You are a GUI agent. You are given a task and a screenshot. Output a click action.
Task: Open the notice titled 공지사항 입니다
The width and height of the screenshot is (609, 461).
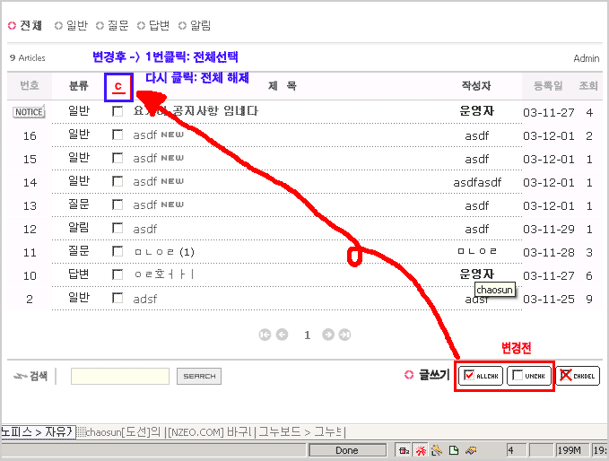point(196,111)
